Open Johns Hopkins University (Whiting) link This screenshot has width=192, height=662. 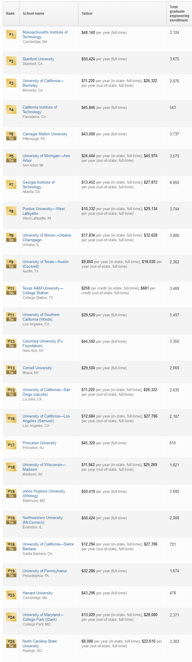(x=44, y=493)
